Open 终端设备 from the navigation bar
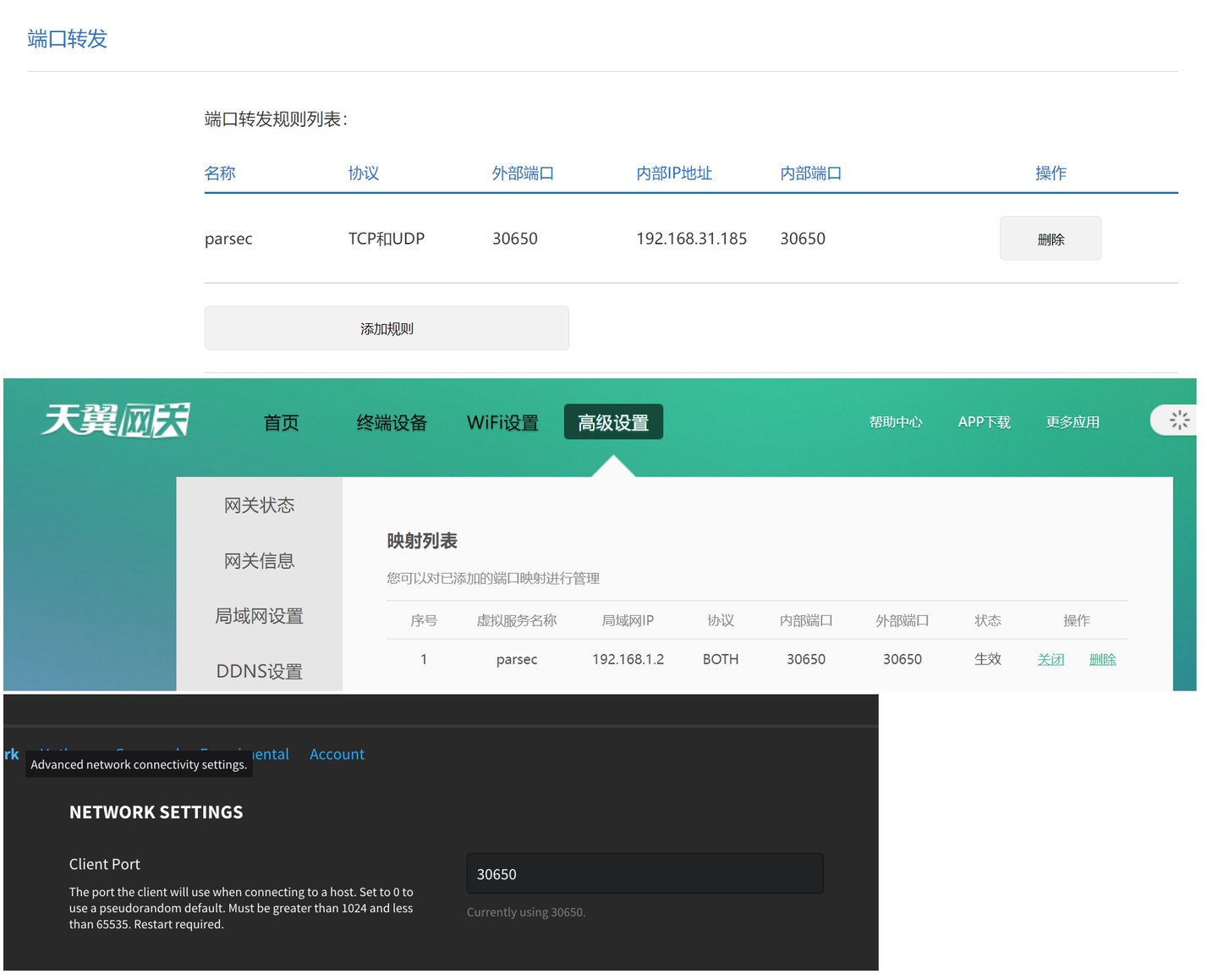This screenshot has width=1218, height=974. pyautogui.click(x=392, y=423)
